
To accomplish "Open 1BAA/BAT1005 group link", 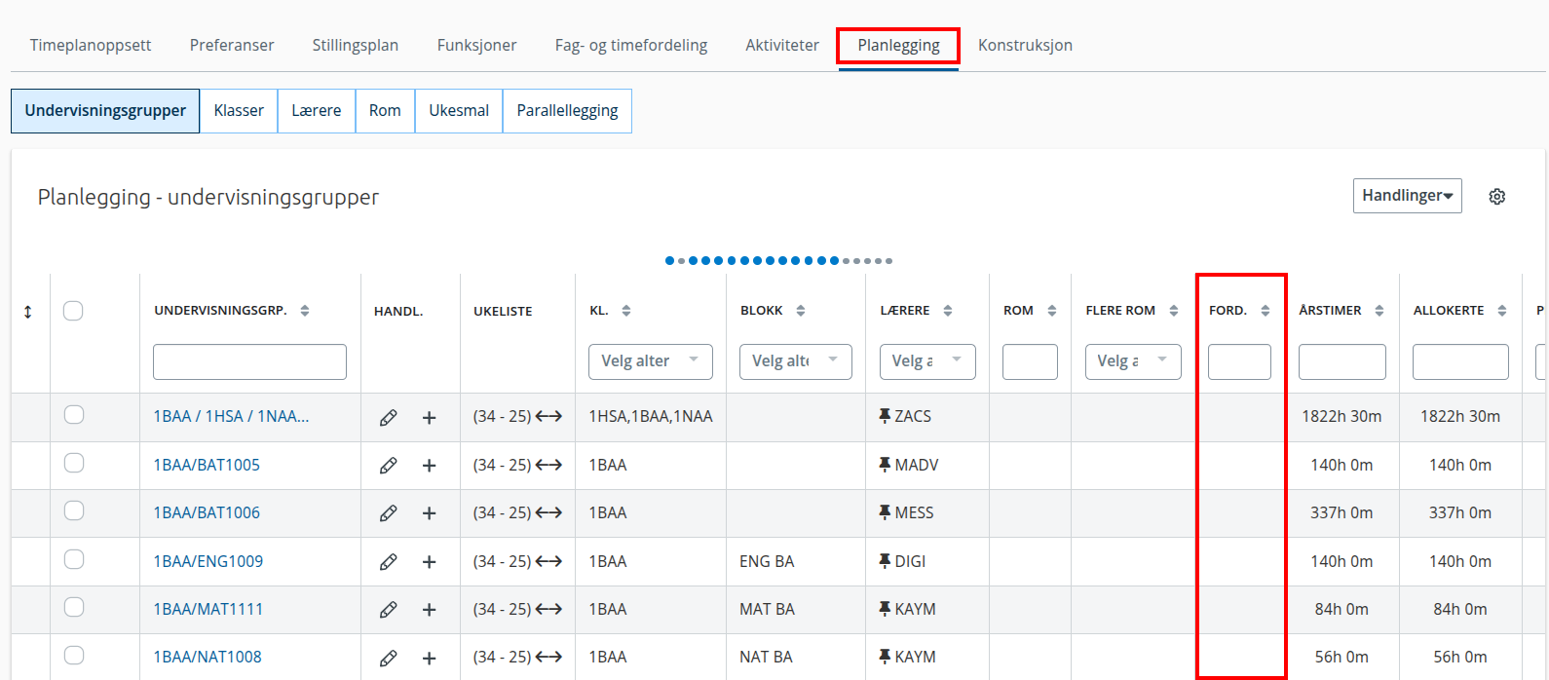I will click(207, 465).
